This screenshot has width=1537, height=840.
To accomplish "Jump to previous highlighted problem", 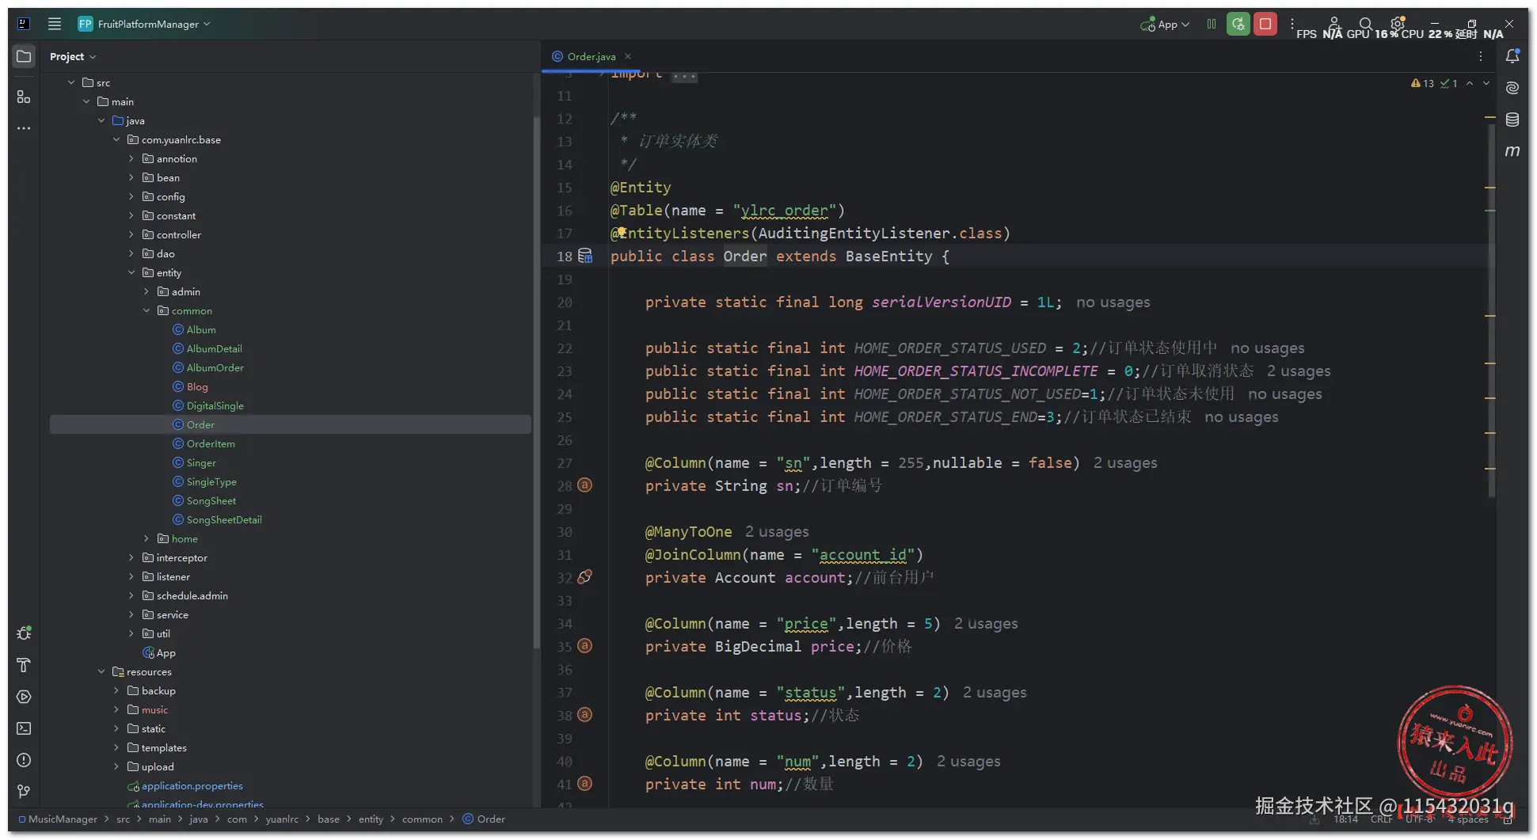I will [x=1470, y=83].
